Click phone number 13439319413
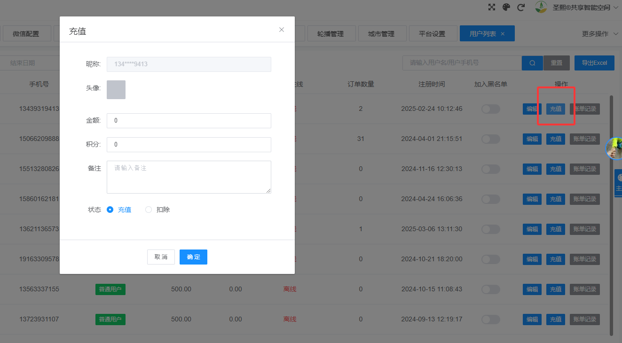622x343 pixels. tap(39, 109)
